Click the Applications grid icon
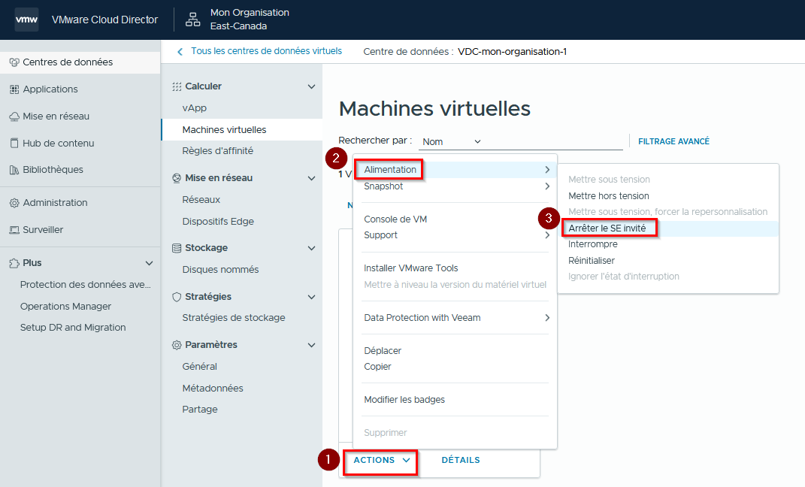The height and width of the screenshot is (487, 805). pos(14,89)
